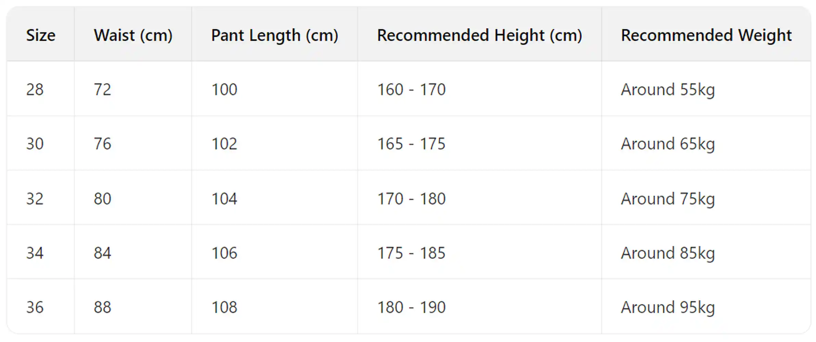Click the Recommended Height (cm) header
816x342 pixels.
pos(480,35)
